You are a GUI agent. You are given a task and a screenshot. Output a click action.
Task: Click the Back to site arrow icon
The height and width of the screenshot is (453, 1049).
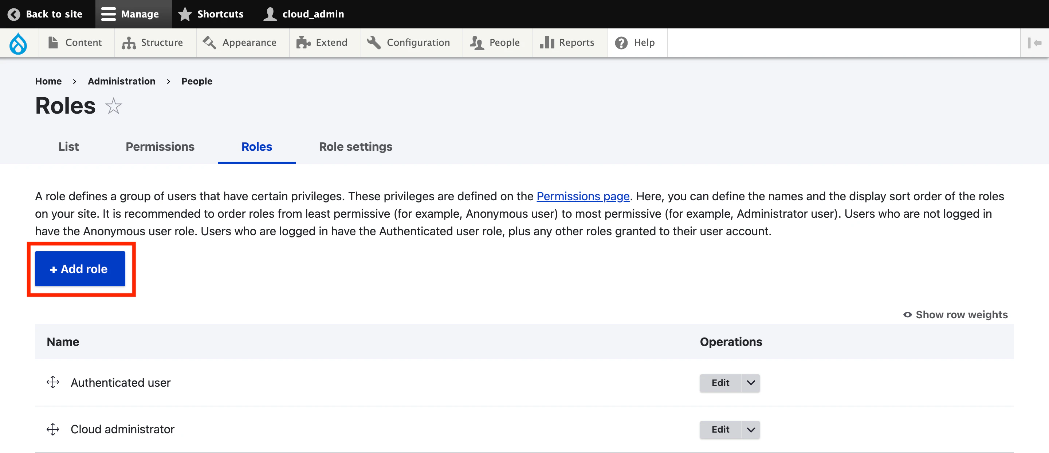(x=14, y=14)
